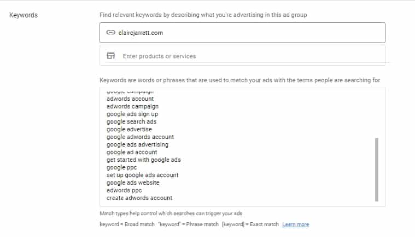
Task: Click the 'google ads sign up' line
Action: [132, 114]
